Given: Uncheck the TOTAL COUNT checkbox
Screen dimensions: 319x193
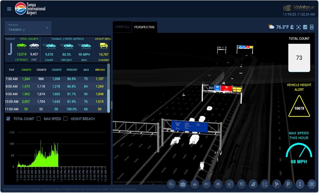Looking at the screenshot, I should click(x=8, y=119).
